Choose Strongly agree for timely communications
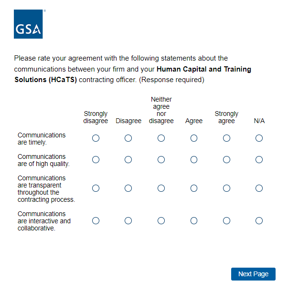288x302 pixels. 226,138
